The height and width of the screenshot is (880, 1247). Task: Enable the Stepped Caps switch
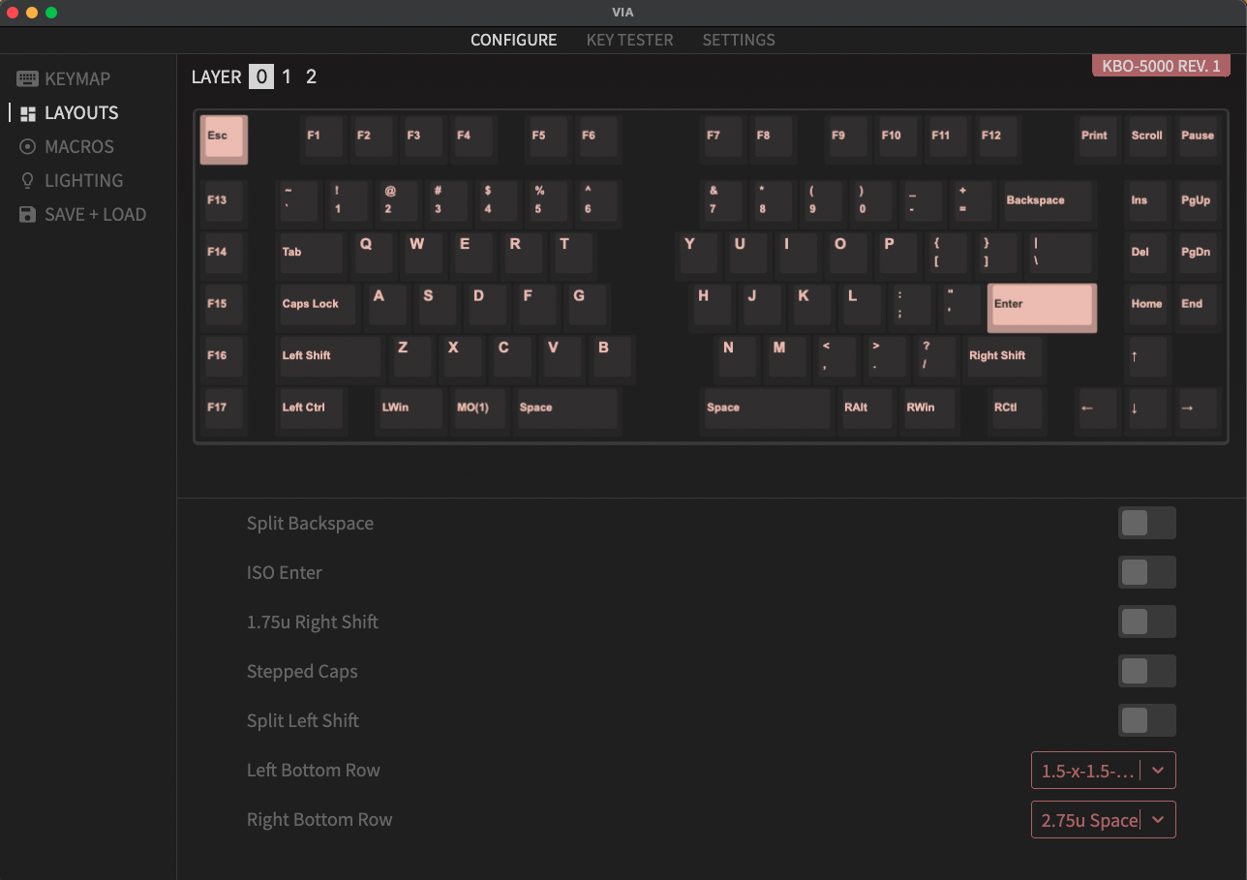(x=1147, y=671)
